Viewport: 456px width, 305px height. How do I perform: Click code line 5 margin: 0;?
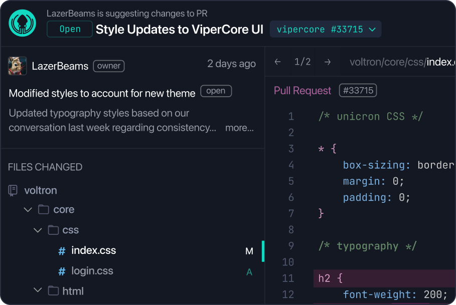click(x=373, y=181)
